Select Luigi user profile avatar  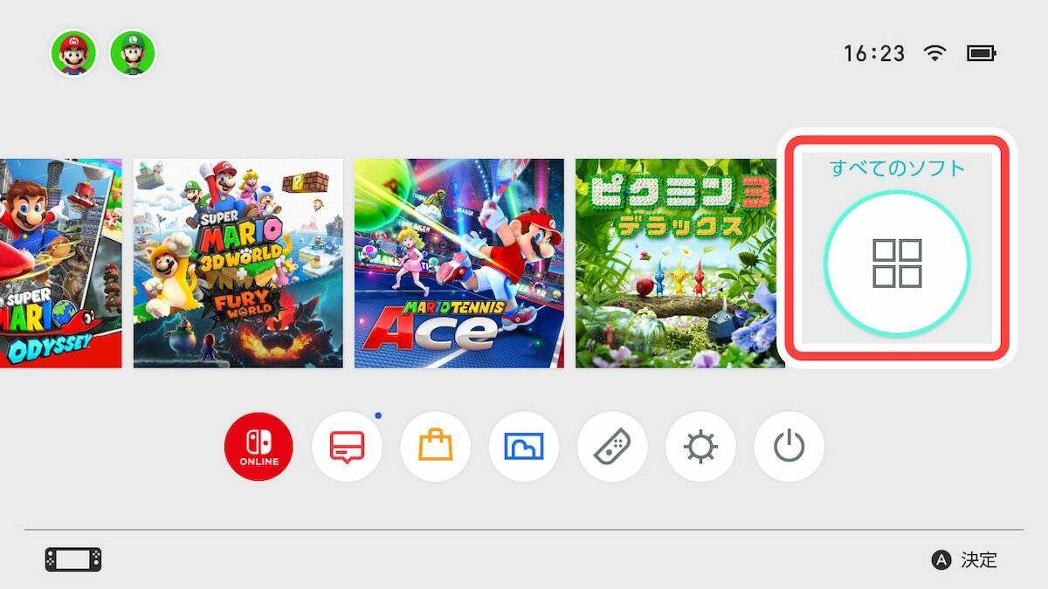132,53
